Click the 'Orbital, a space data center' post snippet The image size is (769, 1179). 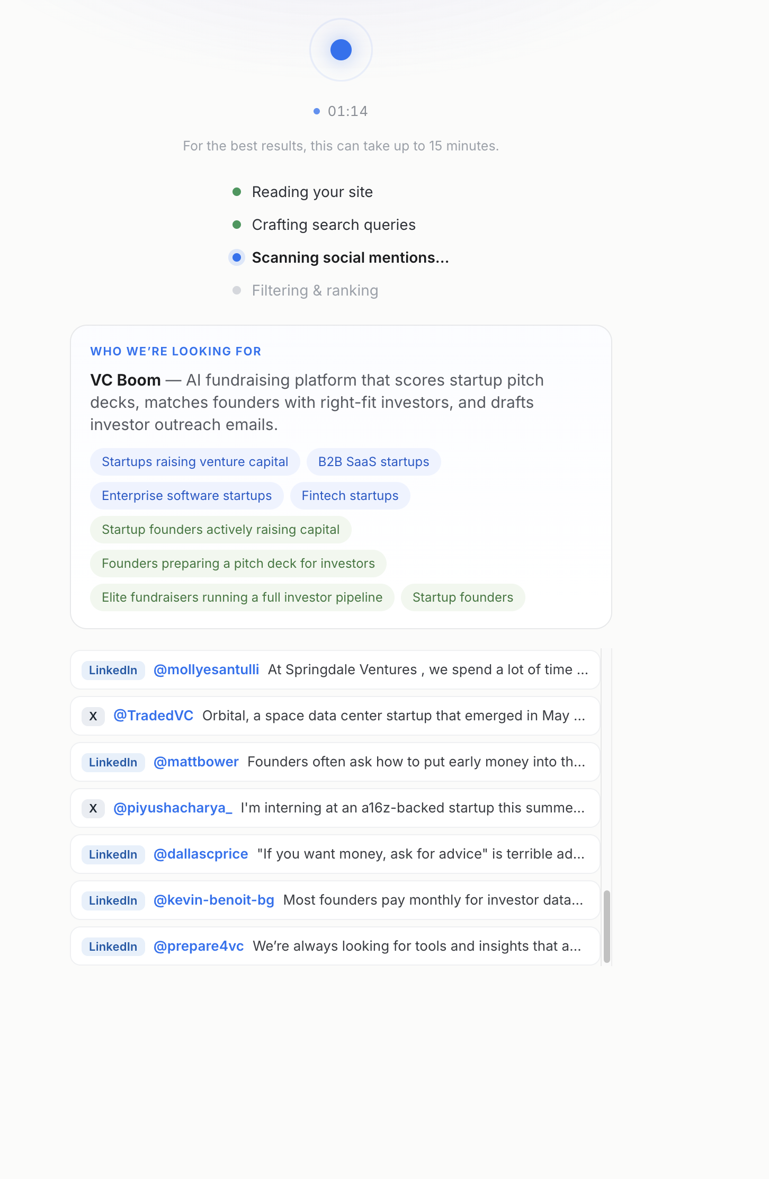pyautogui.click(x=394, y=716)
